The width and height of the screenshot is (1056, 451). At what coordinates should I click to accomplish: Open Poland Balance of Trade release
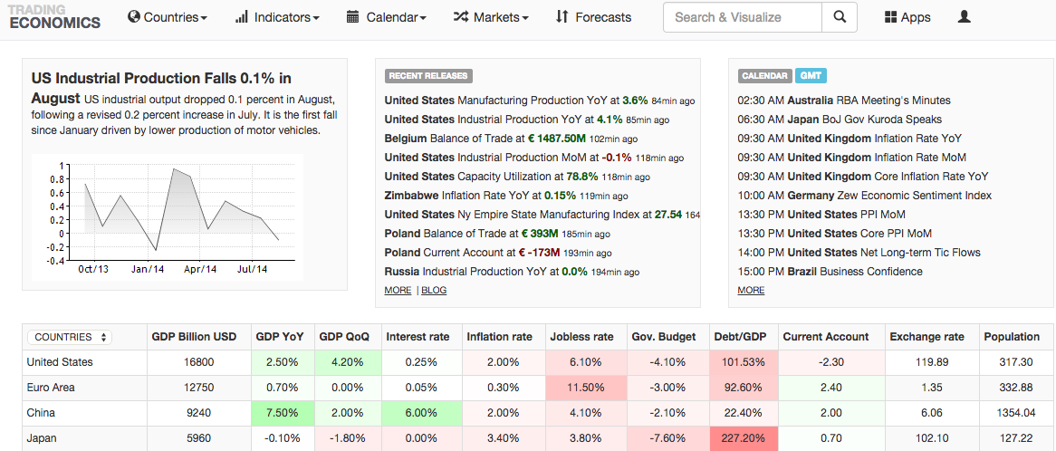[x=498, y=234]
